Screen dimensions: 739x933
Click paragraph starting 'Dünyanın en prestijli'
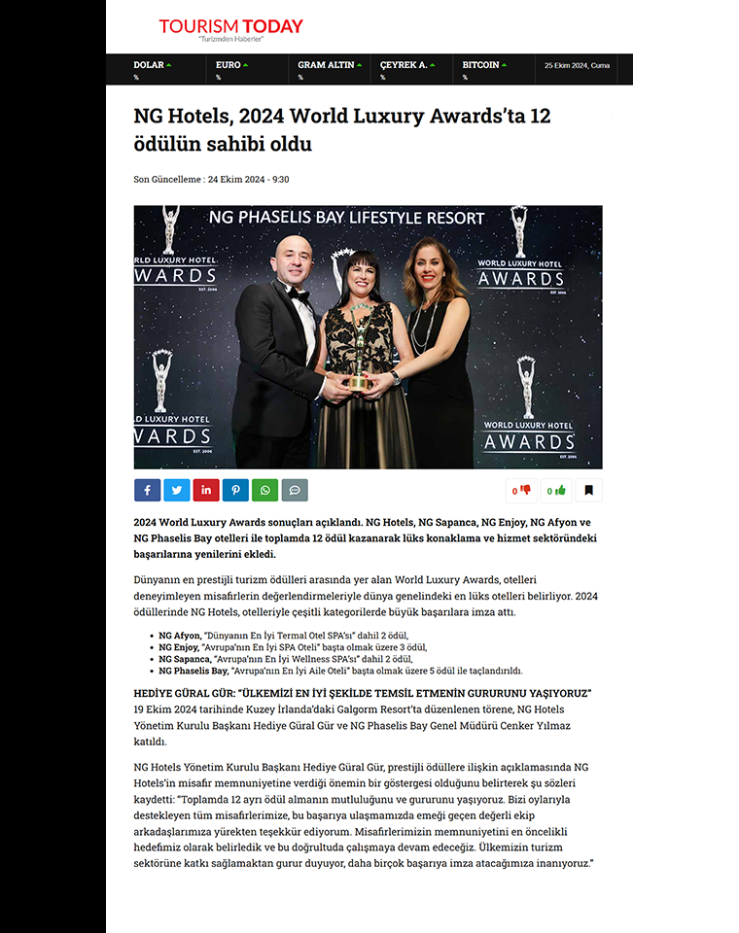pyautogui.click(x=366, y=596)
